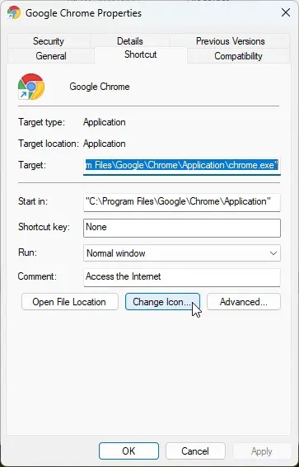Switch to the Details tab
299x467 pixels.
130,41
